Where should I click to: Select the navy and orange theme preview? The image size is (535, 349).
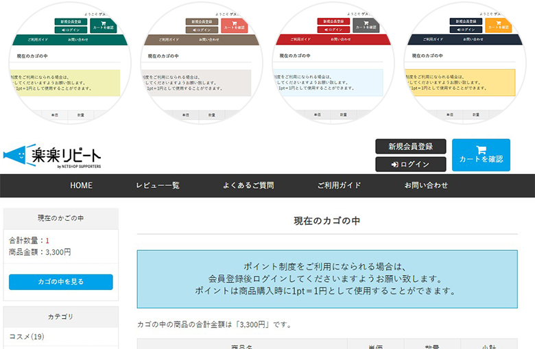(x=465, y=63)
